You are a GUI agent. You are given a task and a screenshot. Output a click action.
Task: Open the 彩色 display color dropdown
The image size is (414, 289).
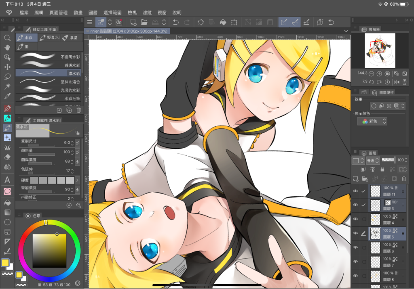[x=372, y=121]
